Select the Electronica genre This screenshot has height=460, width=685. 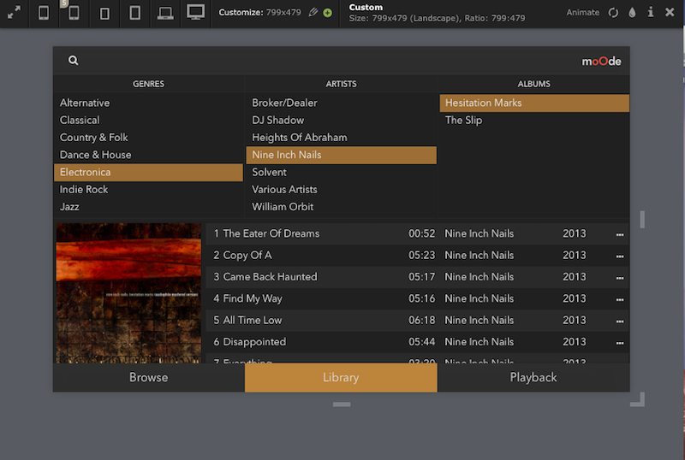148,173
